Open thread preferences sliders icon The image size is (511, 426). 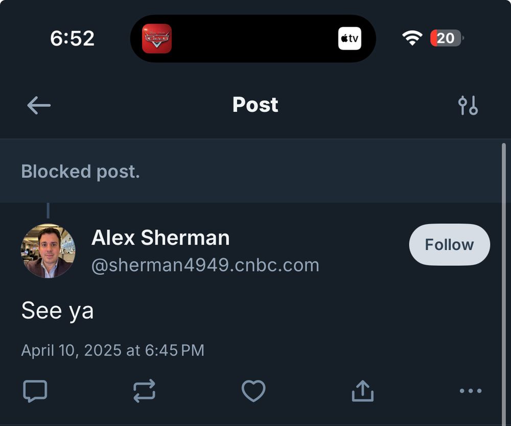(x=468, y=105)
